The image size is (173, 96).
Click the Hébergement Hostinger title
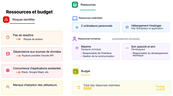pos(146,26)
